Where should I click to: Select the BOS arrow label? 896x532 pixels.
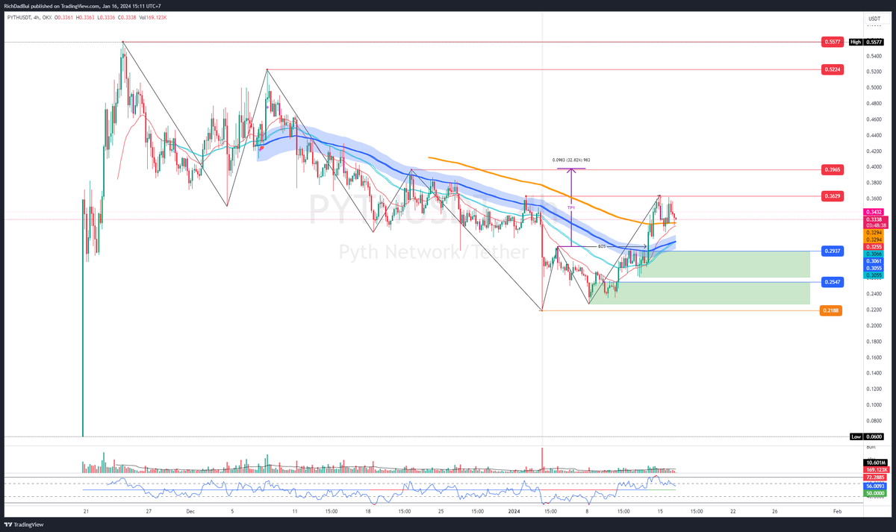(601, 246)
